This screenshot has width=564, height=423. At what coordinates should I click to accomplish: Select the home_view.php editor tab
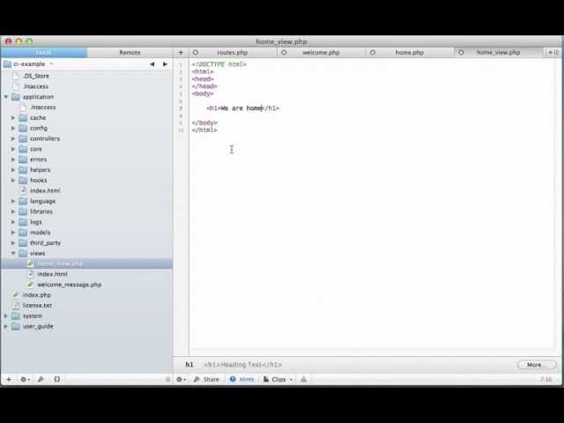tap(499, 53)
